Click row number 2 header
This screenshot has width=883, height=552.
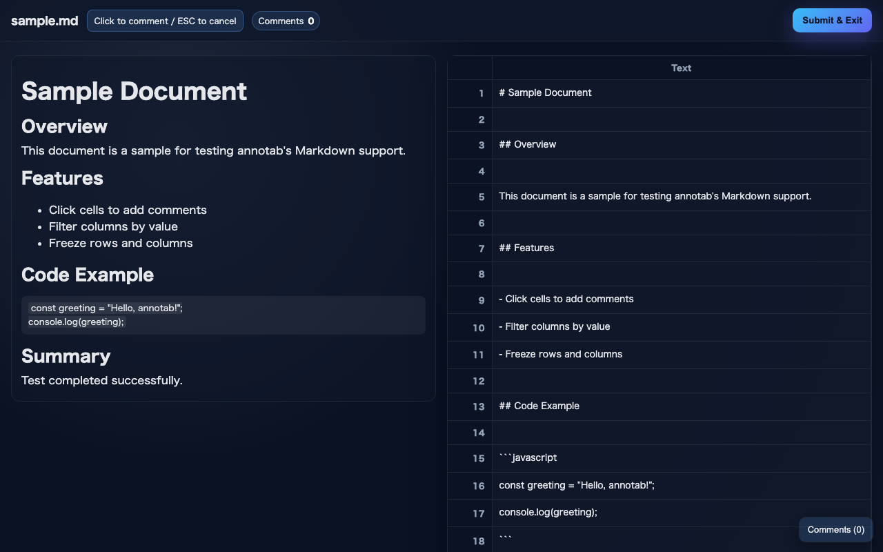tap(470, 119)
